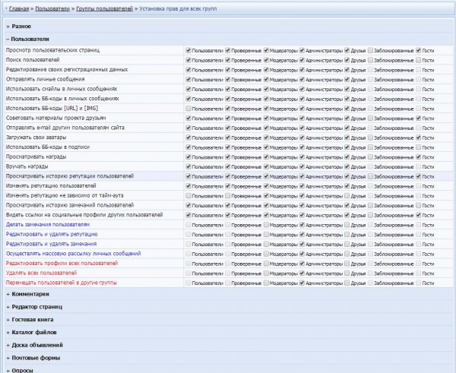
Task: Collapse the Пользователи section
Action: pos(27,39)
